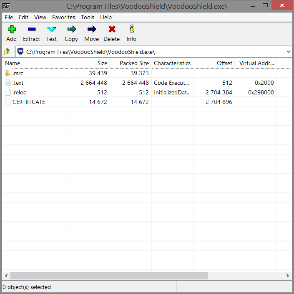Click the offset value 2 704 896
This screenshot has height=294, width=294.
coord(219,102)
